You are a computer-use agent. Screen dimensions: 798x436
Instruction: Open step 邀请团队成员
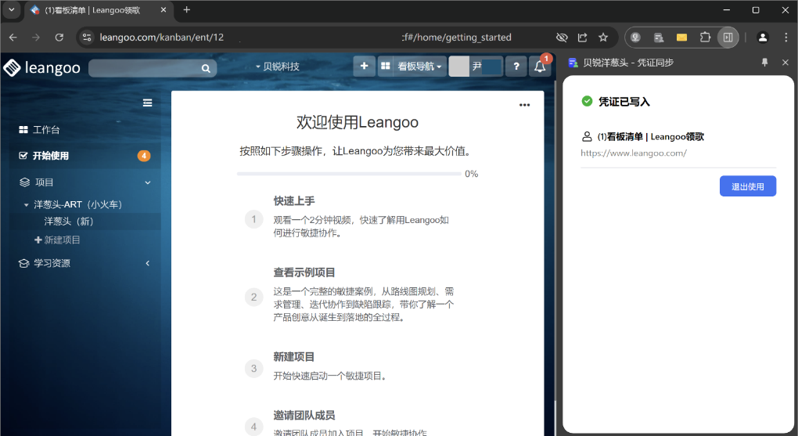pyautogui.click(x=304, y=416)
